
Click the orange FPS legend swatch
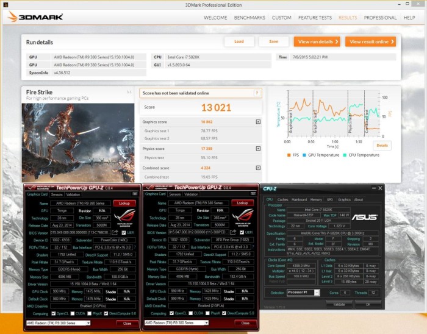click(x=289, y=155)
